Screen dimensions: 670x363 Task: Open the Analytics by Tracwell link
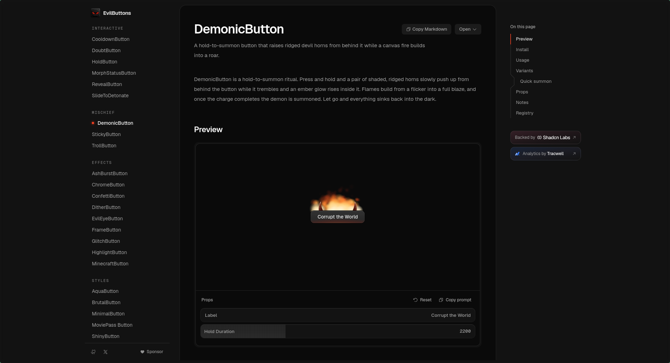point(545,154)
